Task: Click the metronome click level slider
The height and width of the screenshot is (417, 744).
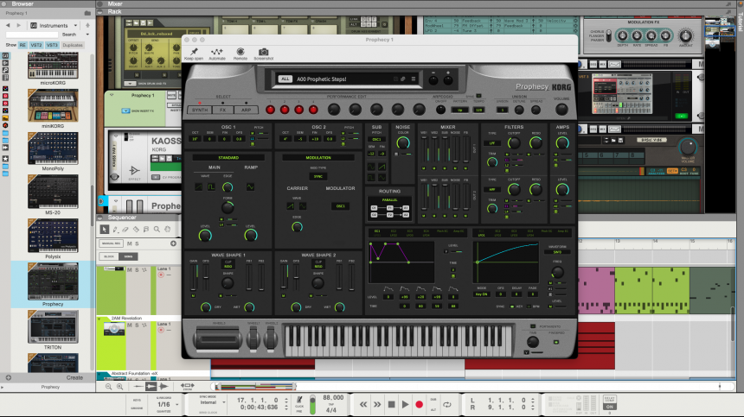Action: coord(312,405)
